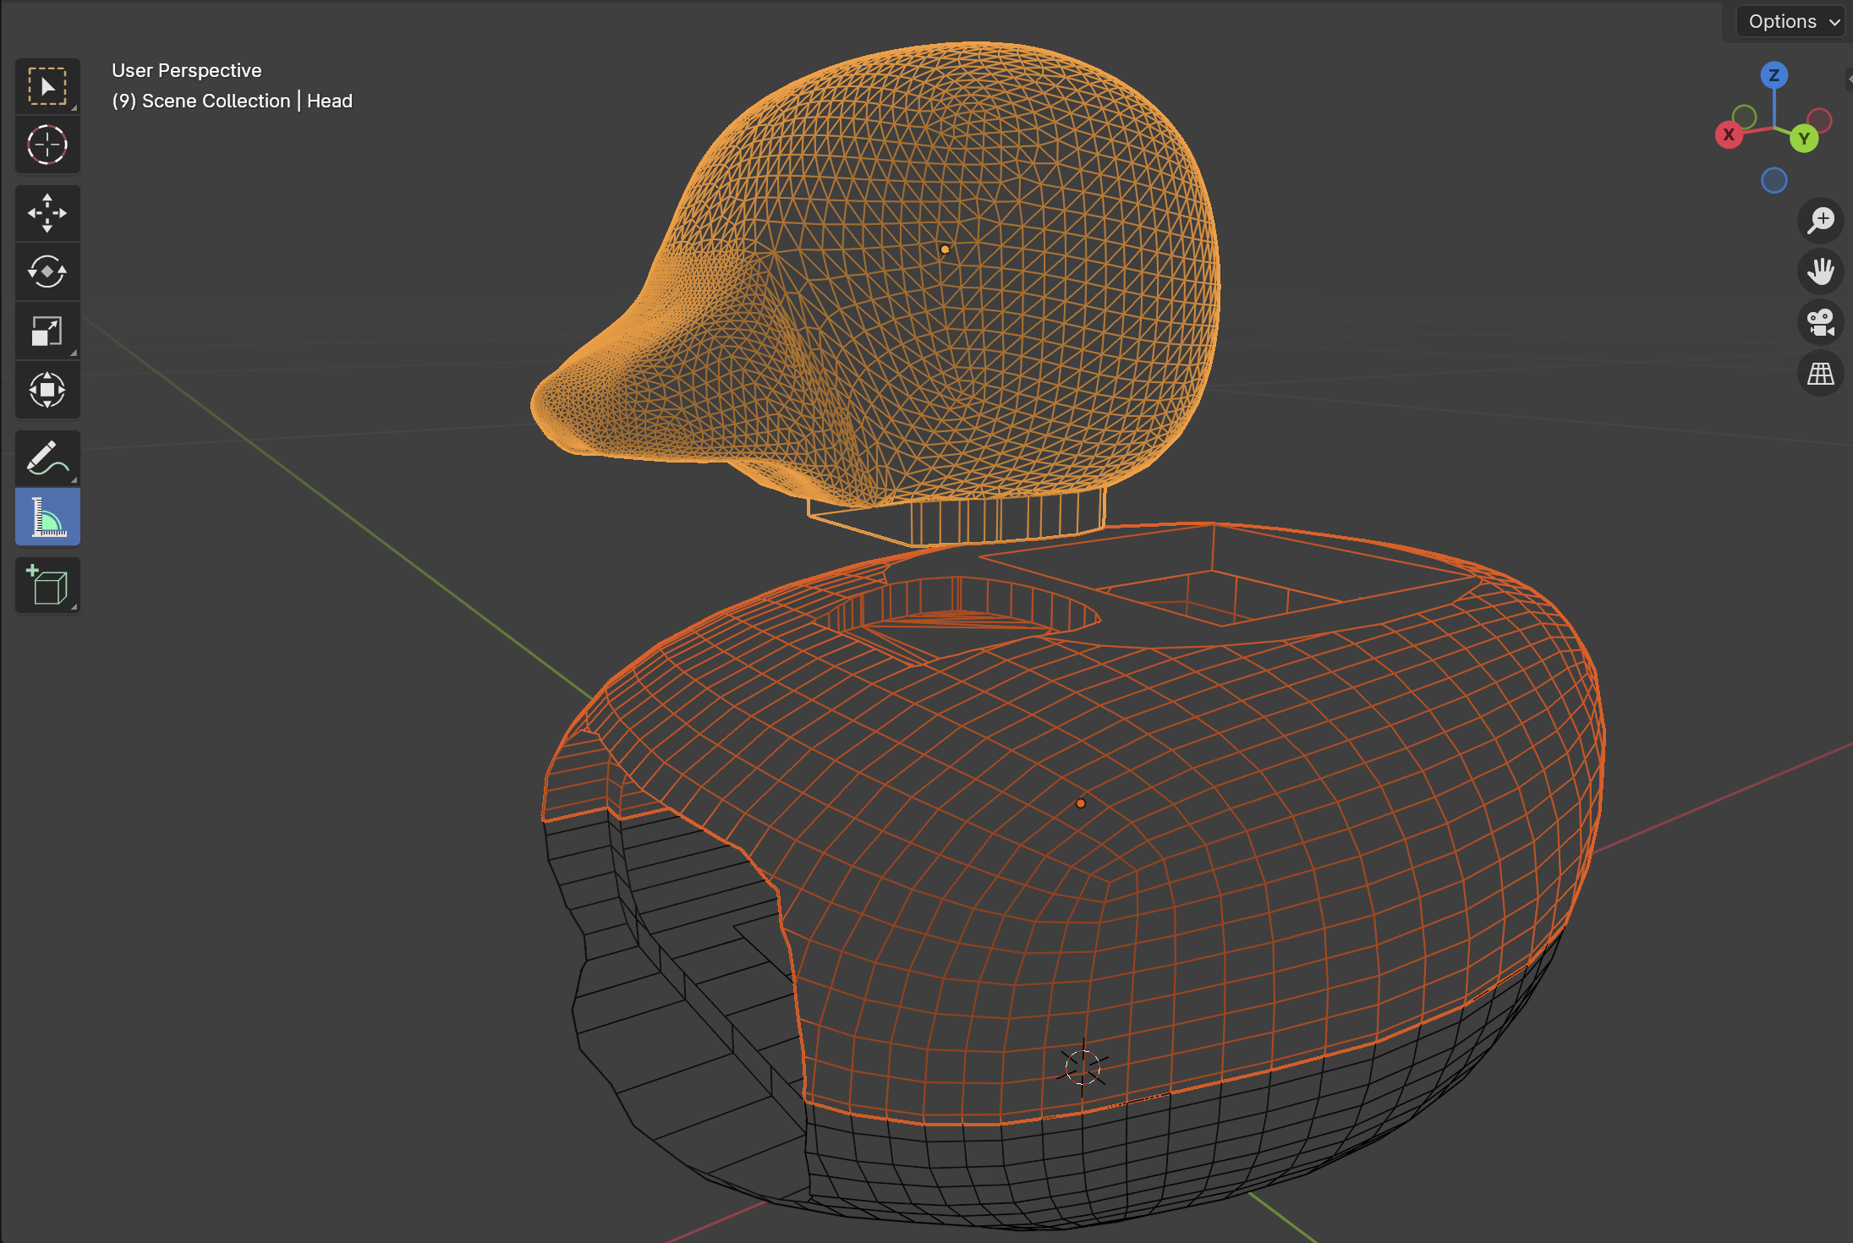The width and height of the screenshot is (1853, 1243).
Task: Click the Z axis on the navigation gizmo
Action: [1774, 75]
